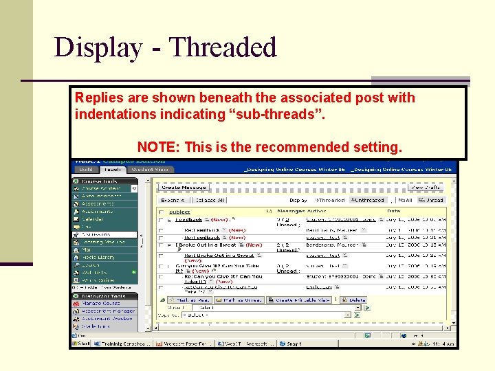
Task: Show only Unread messages filter
Action: pyautogui.click(x=431, y=201)
